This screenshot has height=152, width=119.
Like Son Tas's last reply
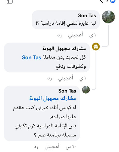pos(52,147)
